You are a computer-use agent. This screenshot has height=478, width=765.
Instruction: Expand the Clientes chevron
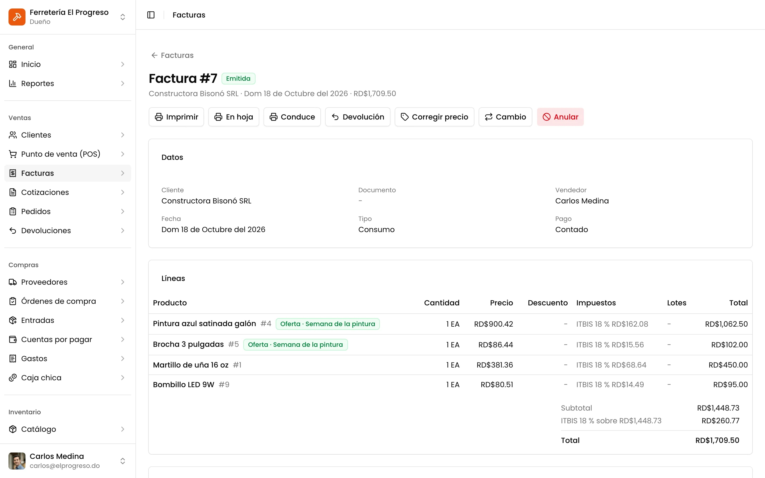(123, 135)
